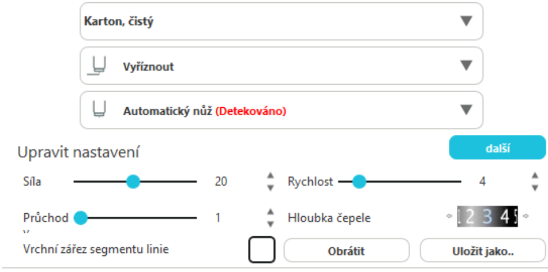Click the Uložit jako.. button
Image resolution: width=548 pixels, height=272 pixels.
point(482,251)
